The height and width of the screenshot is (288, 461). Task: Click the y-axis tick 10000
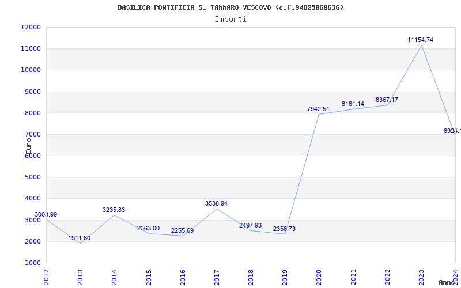pyautogui.click(x=31, y=70)
